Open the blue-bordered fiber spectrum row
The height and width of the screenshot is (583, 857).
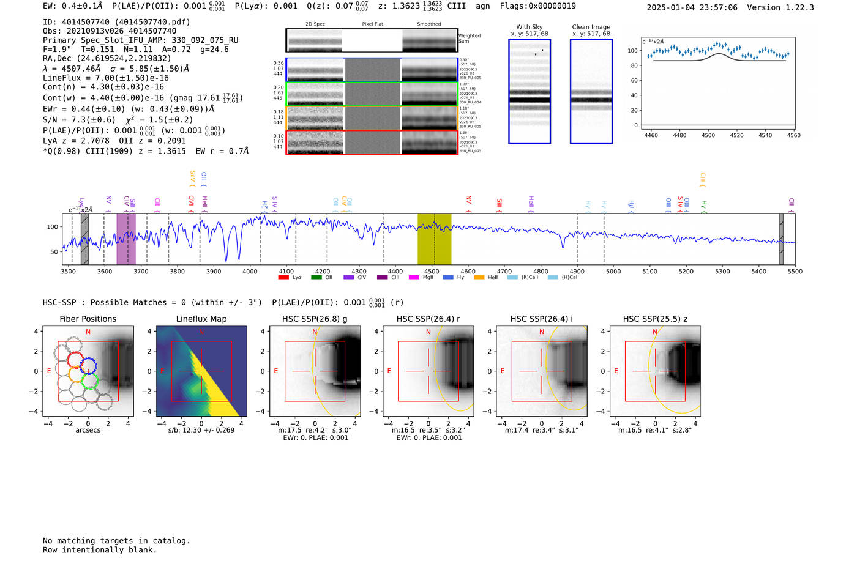point(372,70)
